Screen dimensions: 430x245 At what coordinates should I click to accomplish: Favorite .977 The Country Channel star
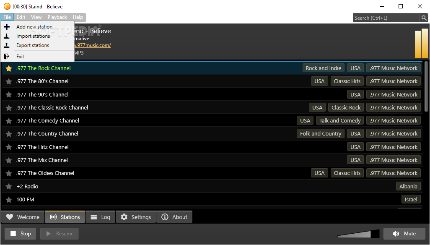(x=9, y=134)
